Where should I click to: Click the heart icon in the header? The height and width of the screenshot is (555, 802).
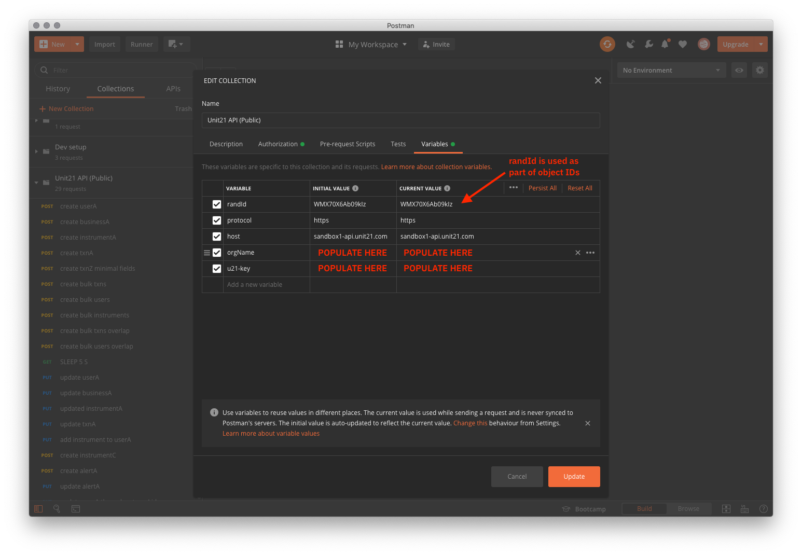click(x=683, y=44)
